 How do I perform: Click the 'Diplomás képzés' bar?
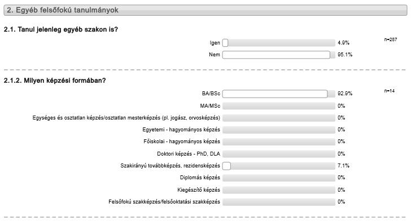[279, 178]
